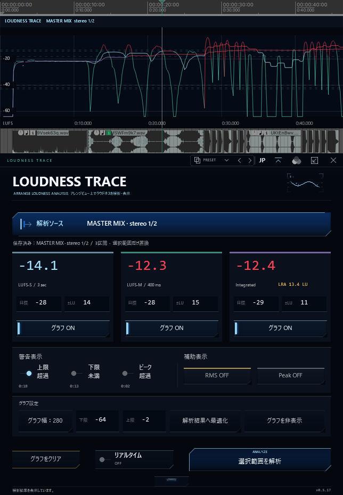Click the グラフをクリア button
The width and height of the screenshot is (343, 495).
[46, 459]
